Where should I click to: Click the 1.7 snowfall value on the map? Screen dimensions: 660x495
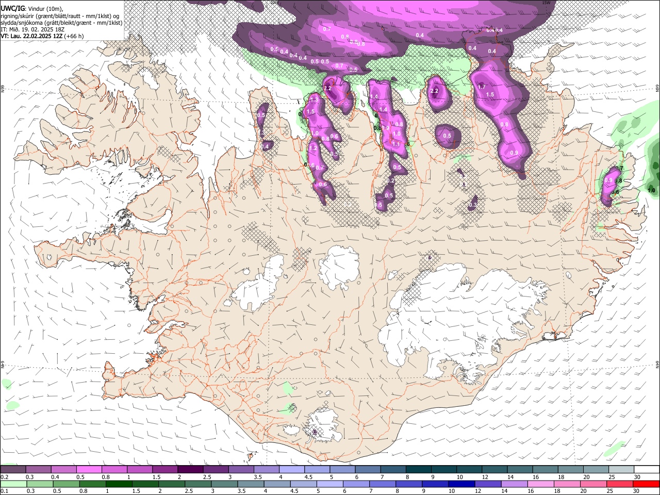click(482, 87)
